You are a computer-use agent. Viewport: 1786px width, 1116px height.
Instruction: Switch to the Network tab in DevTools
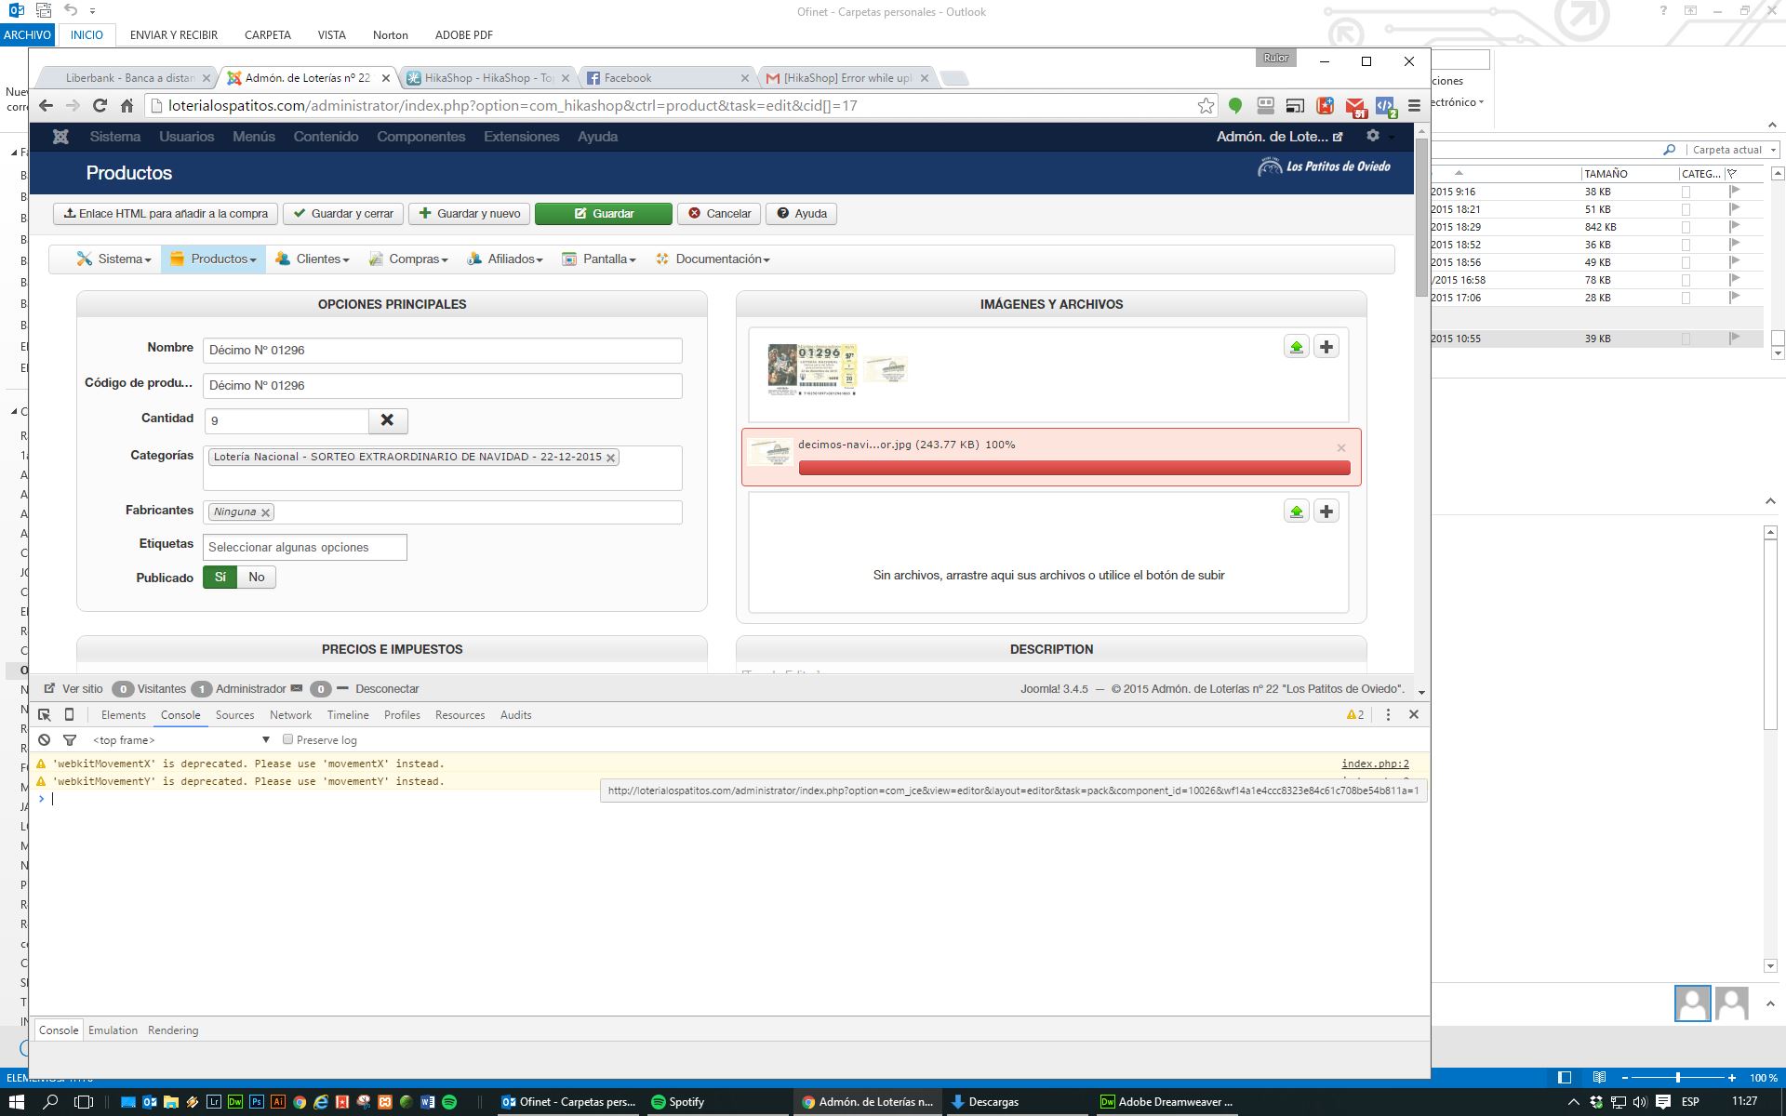click(290, 714)
